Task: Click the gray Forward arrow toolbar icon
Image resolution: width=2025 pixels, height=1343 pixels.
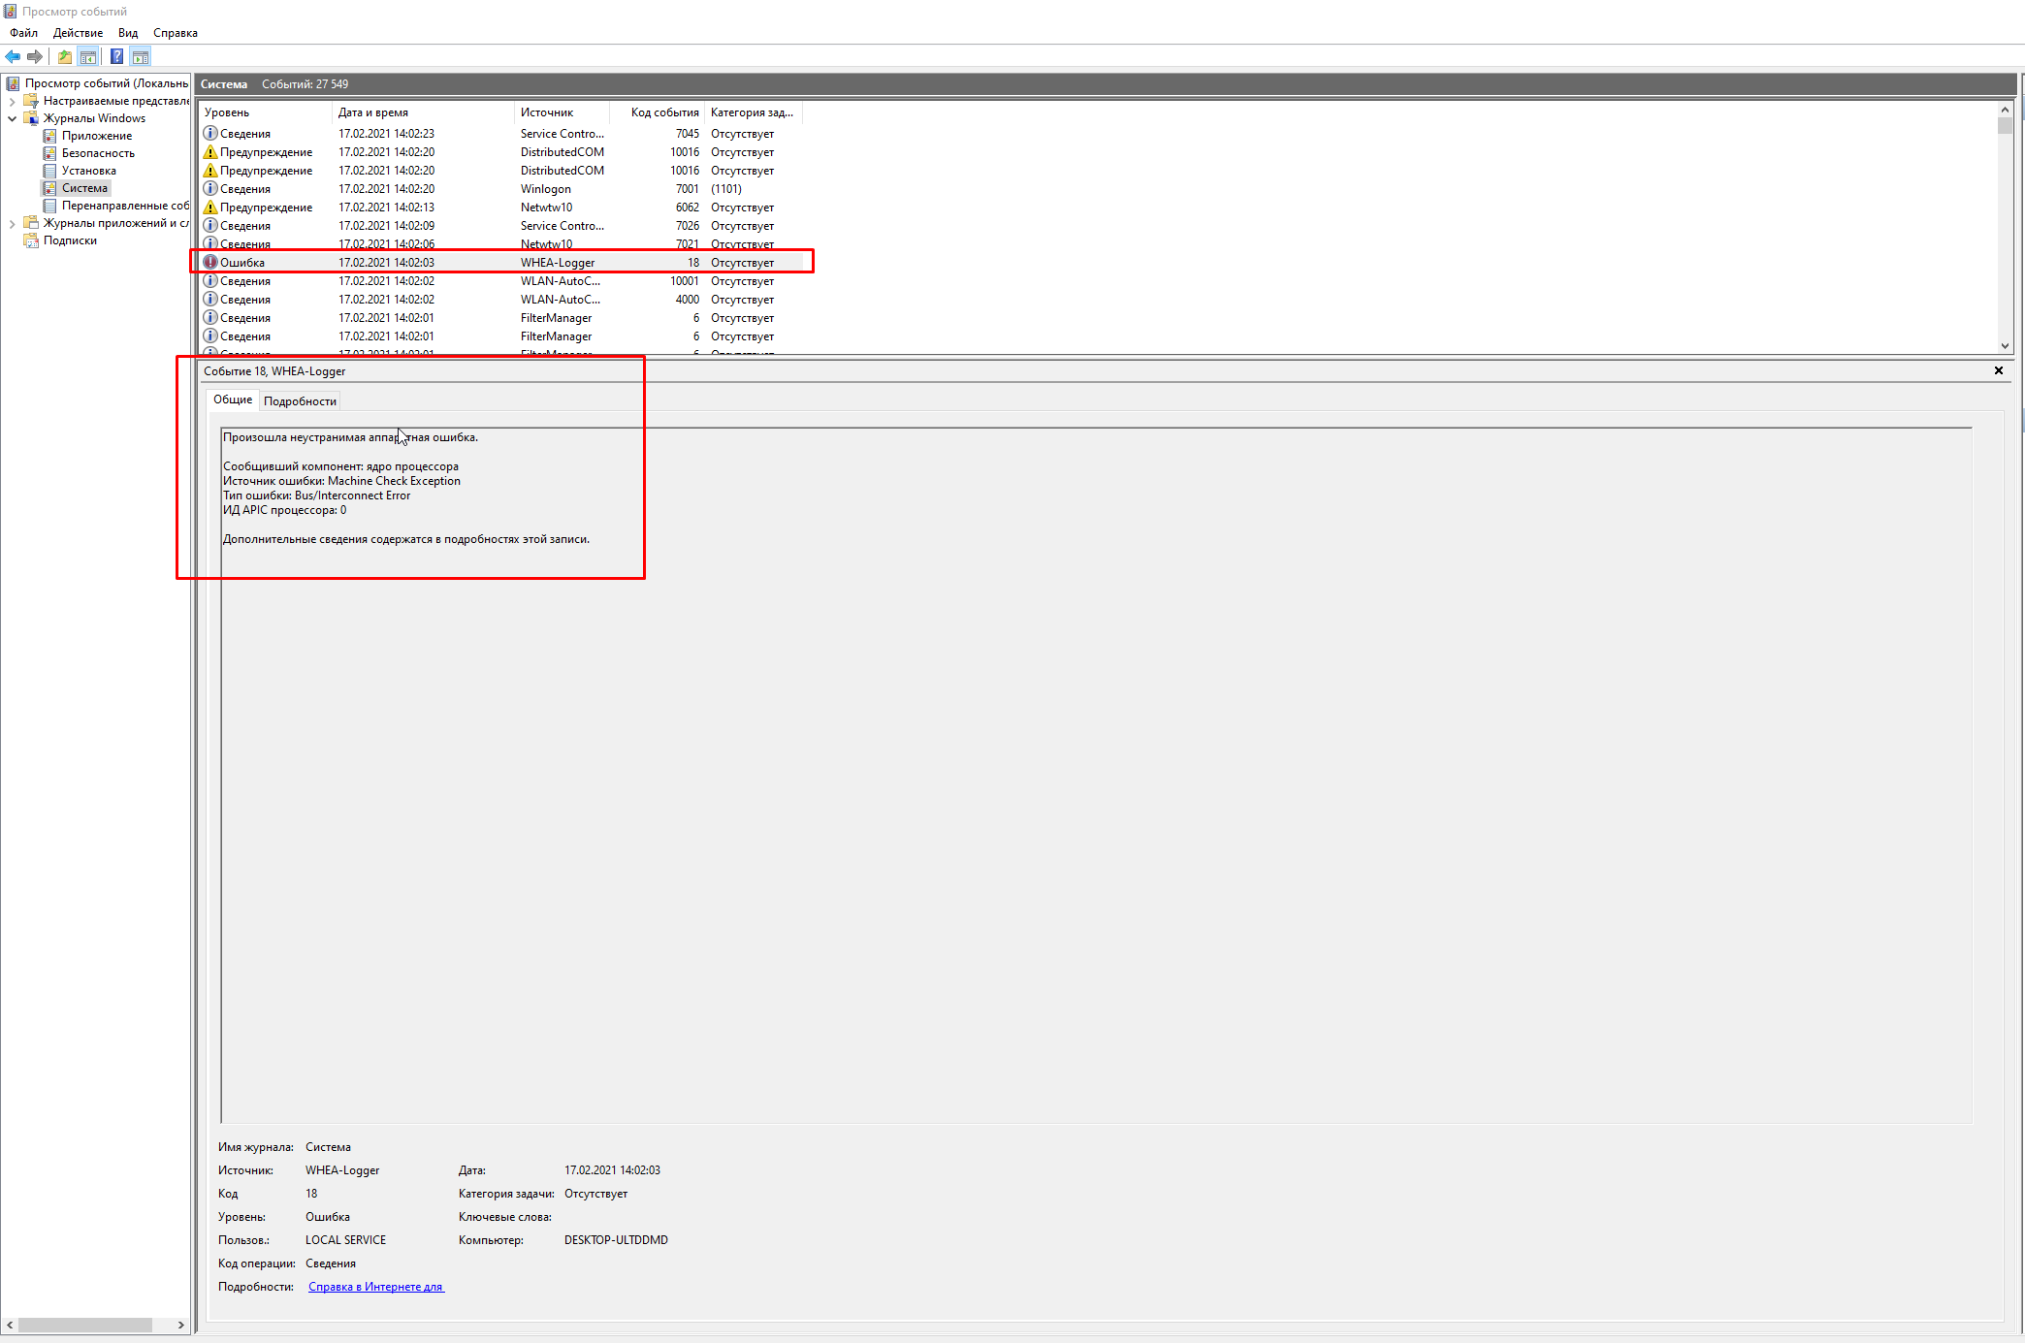Action: pos(35,56)
